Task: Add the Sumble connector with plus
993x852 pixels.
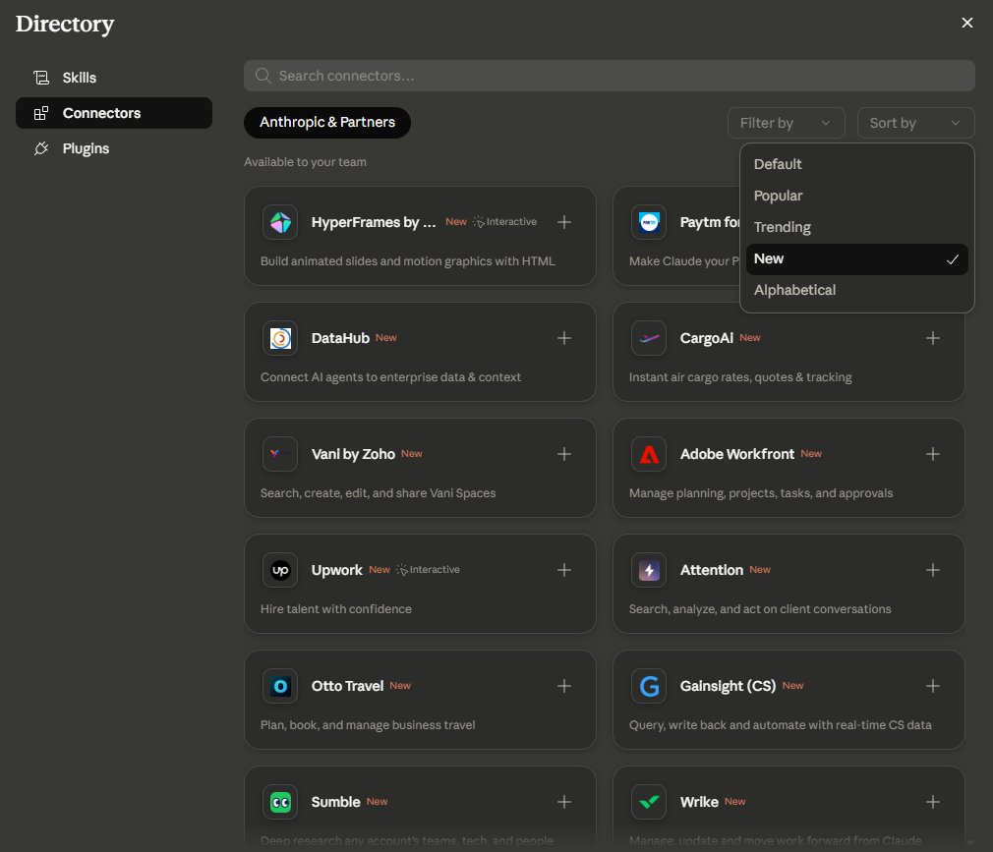Action: 564,802
